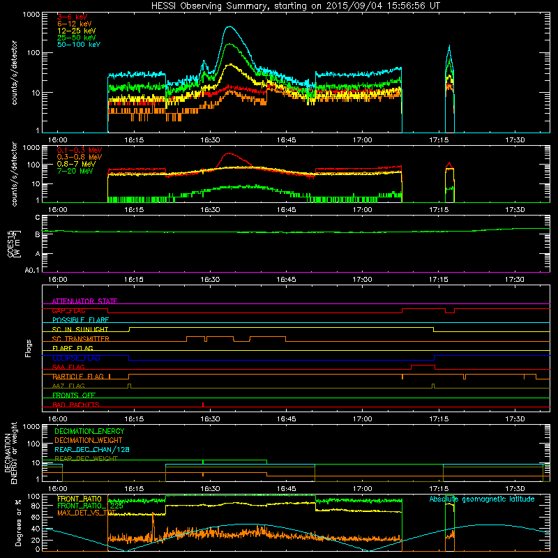
Task: Click the raised SAA_FLAG segment near 17:12
Action: pyautogui.click(x=423, y=365)
